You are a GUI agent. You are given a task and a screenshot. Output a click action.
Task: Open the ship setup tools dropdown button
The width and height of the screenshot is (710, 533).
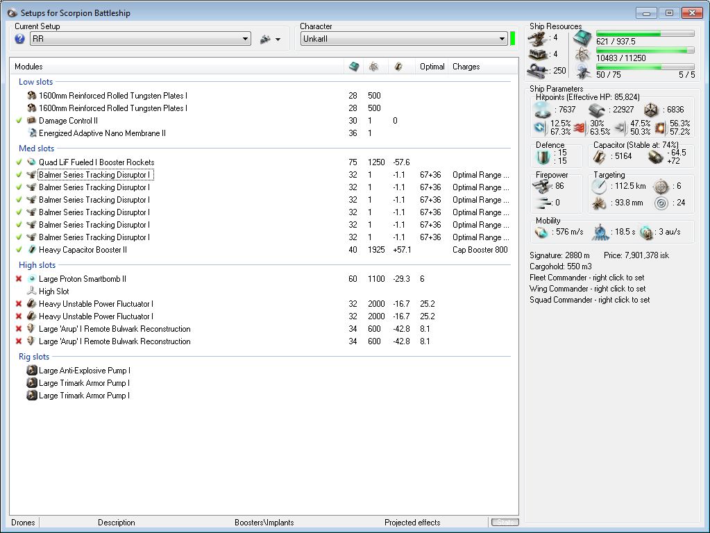point(270,40)
